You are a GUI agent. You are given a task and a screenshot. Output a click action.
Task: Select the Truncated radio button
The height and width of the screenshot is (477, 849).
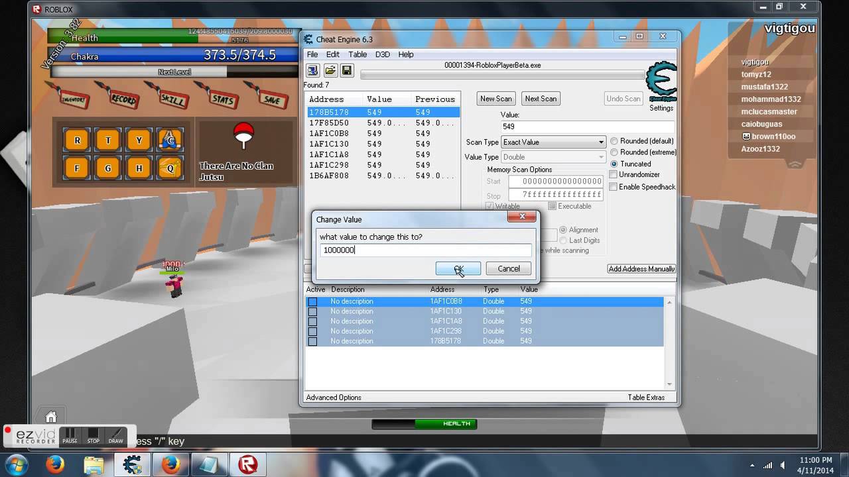pyautogui.click(x=614, y=164)
